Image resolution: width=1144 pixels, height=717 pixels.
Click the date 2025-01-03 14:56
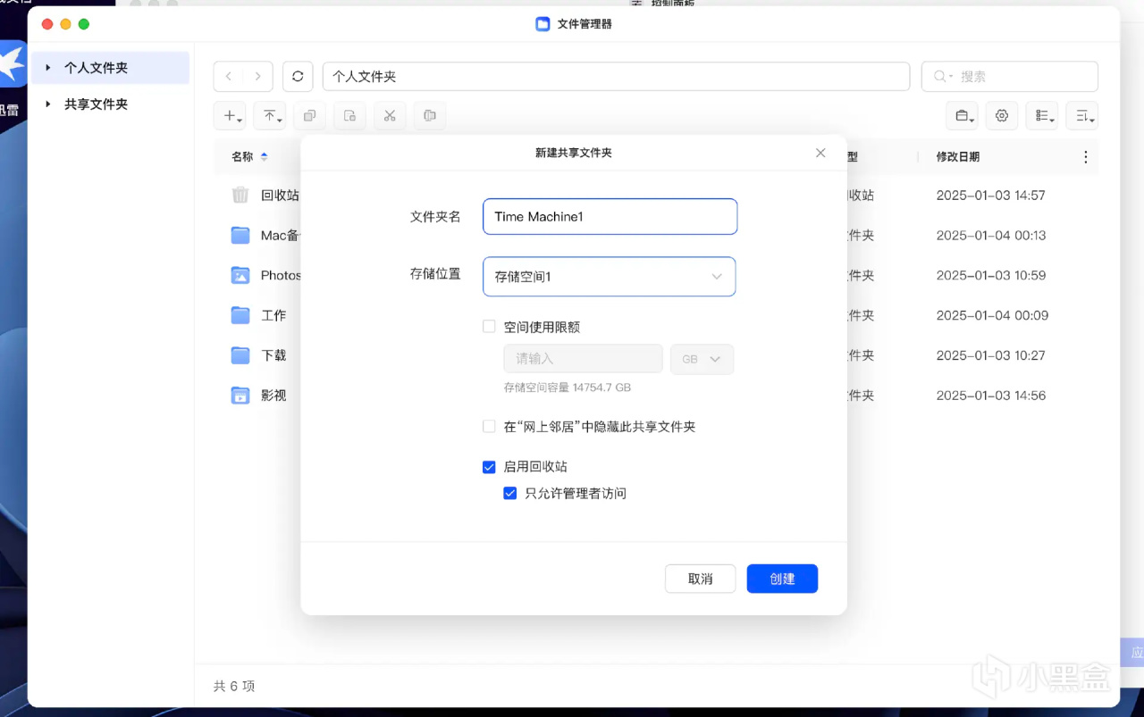pyautogui.click(x=991, y=396)
